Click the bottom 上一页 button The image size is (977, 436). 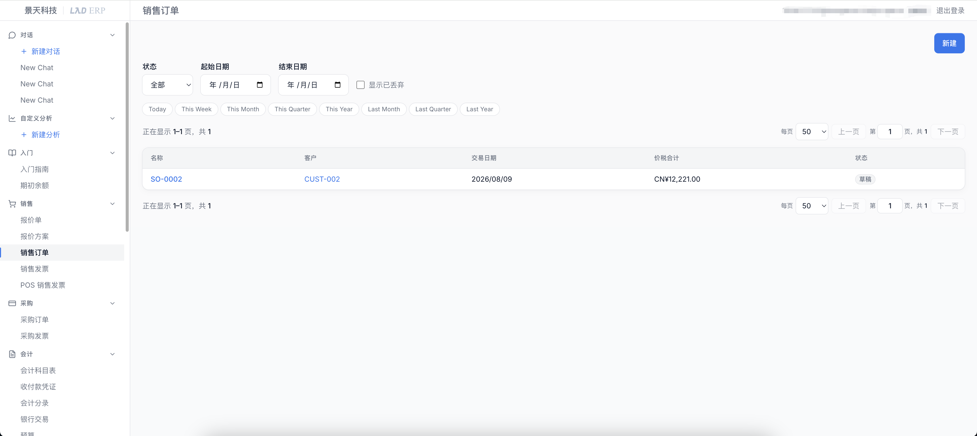pos(849,206)
